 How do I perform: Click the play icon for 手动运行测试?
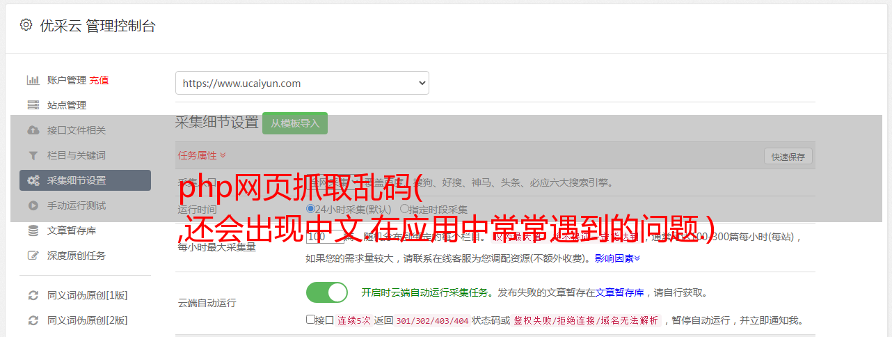33,205
